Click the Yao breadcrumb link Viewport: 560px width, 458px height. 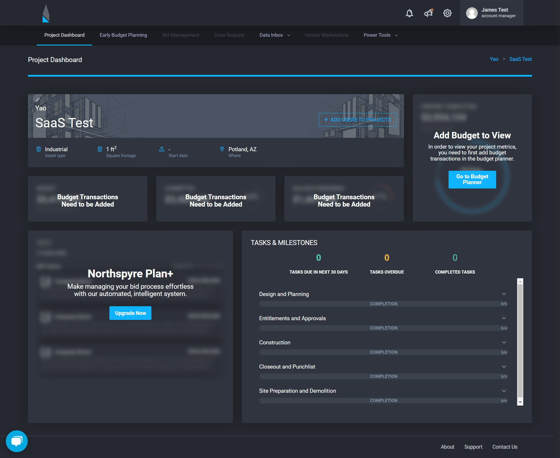[494, 59]
